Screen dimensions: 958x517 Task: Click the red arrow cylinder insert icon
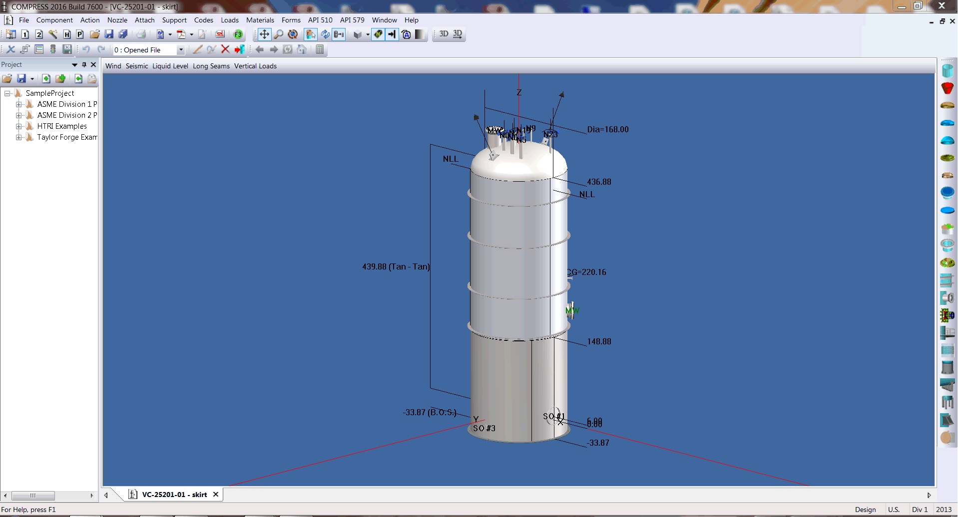pyautogui.click(x=239, y=49)
